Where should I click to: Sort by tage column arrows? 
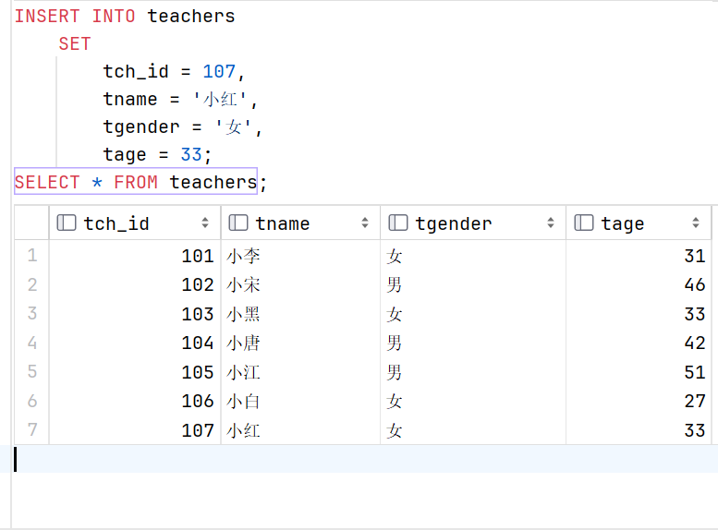click(696, 223)
